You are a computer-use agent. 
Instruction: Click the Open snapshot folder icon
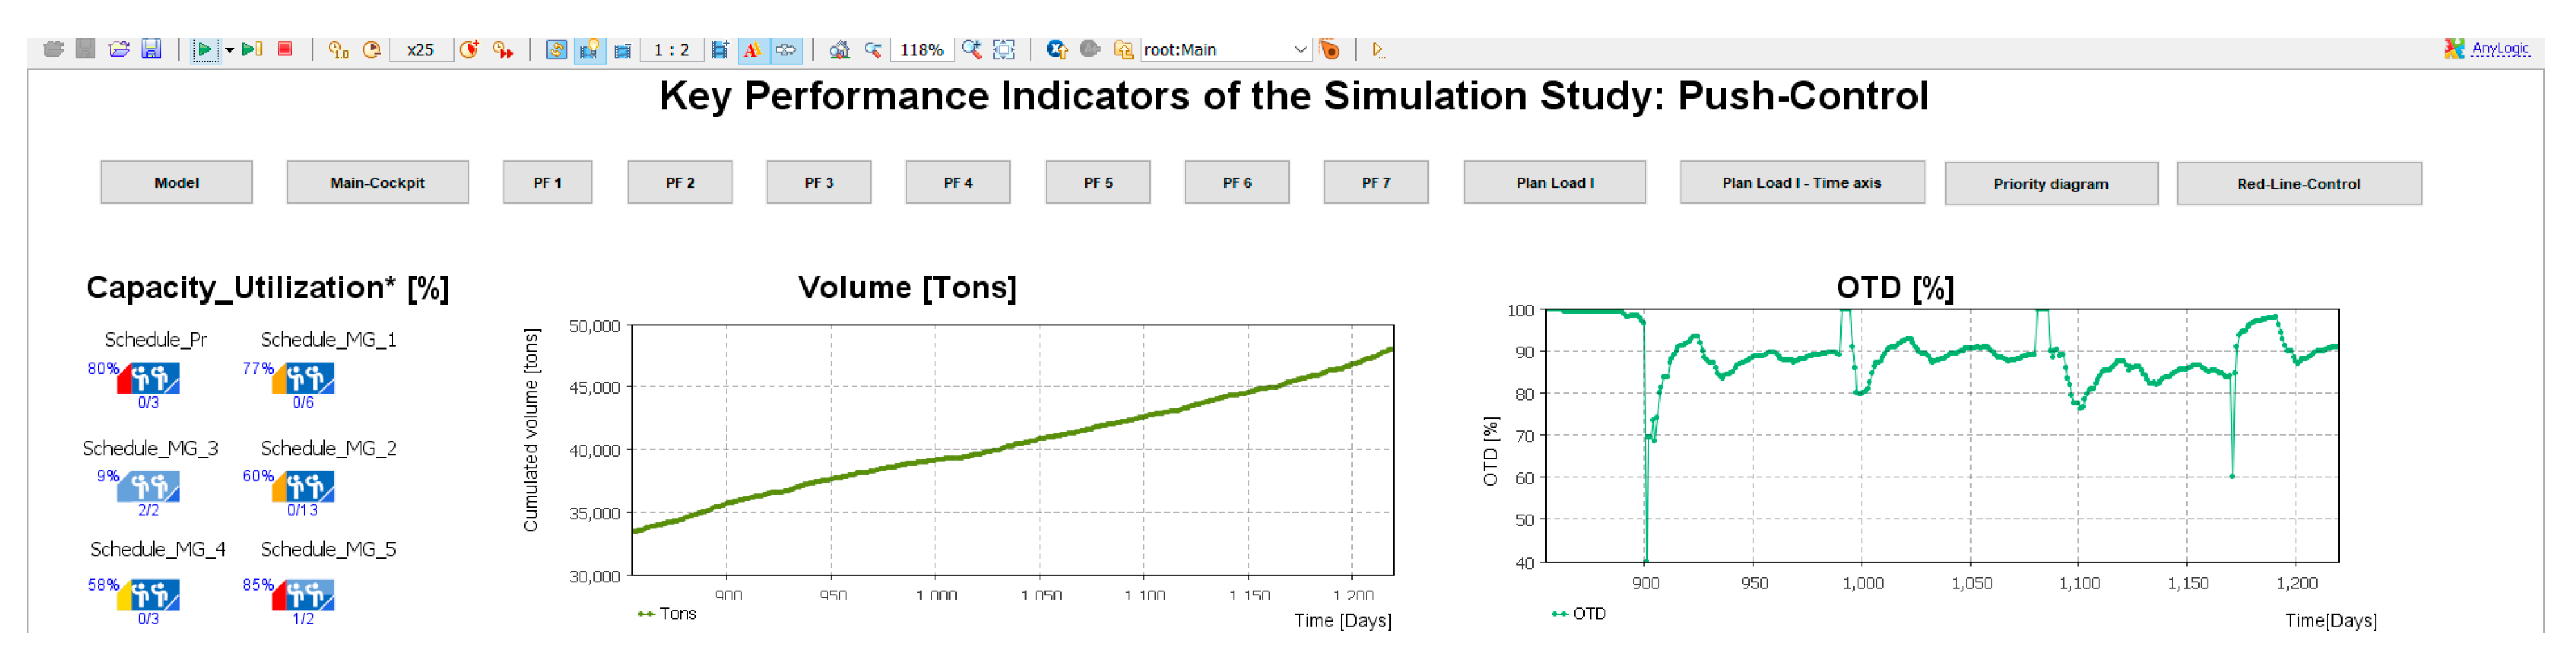click(x=119, y=49)
